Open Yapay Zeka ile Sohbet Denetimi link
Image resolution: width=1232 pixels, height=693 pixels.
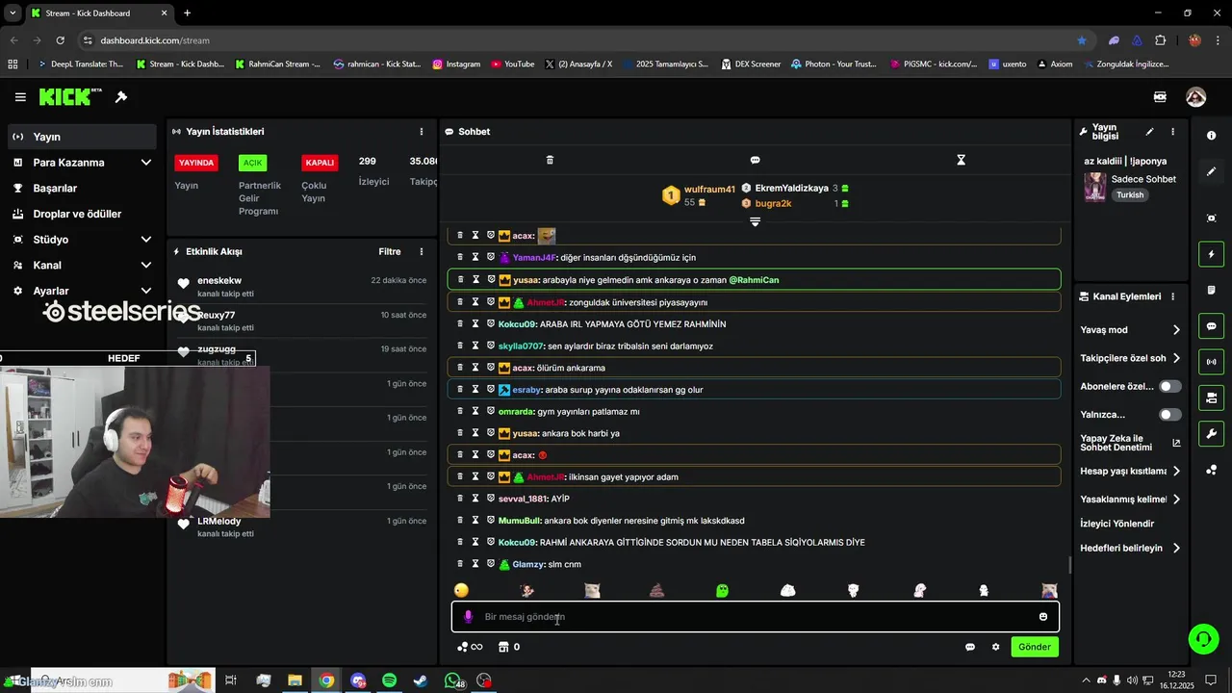[1131, 443]
